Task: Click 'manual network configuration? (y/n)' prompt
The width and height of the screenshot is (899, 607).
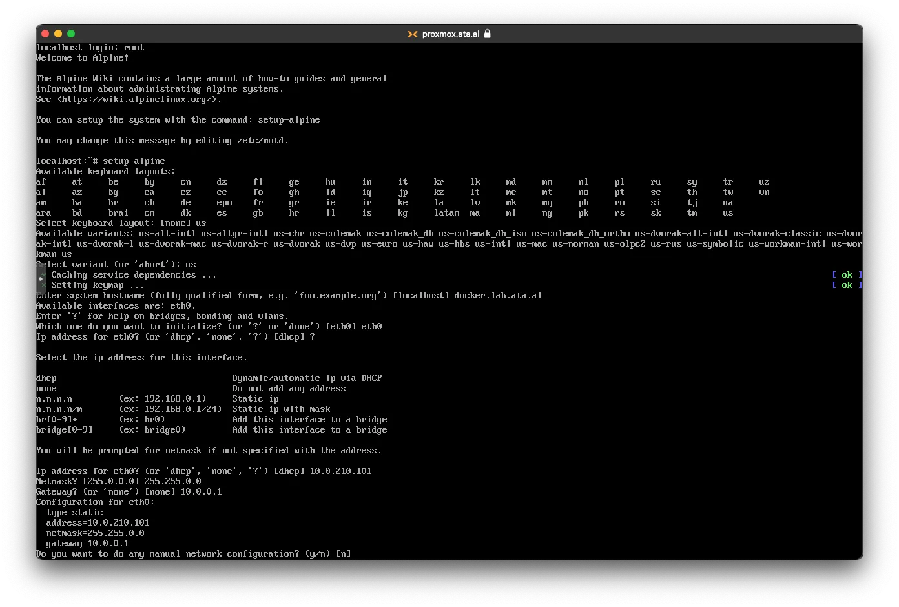Action: (194, 554)
